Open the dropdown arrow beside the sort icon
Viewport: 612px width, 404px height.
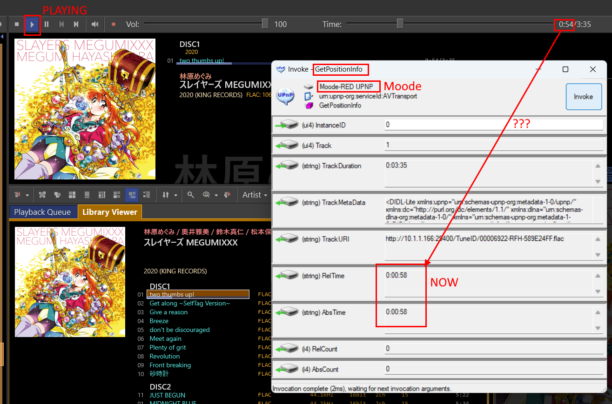(x=175, y=195)
